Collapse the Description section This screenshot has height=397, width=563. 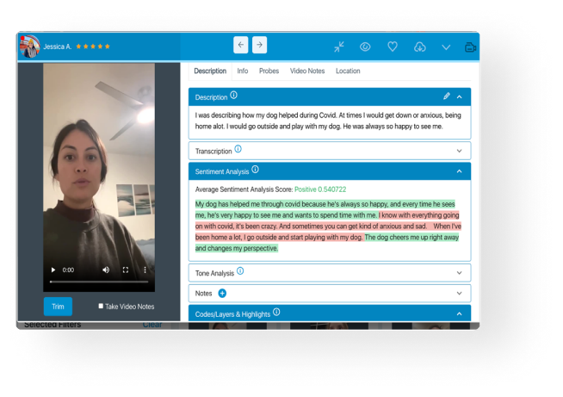pyautogui.click(x=459, y=96)
